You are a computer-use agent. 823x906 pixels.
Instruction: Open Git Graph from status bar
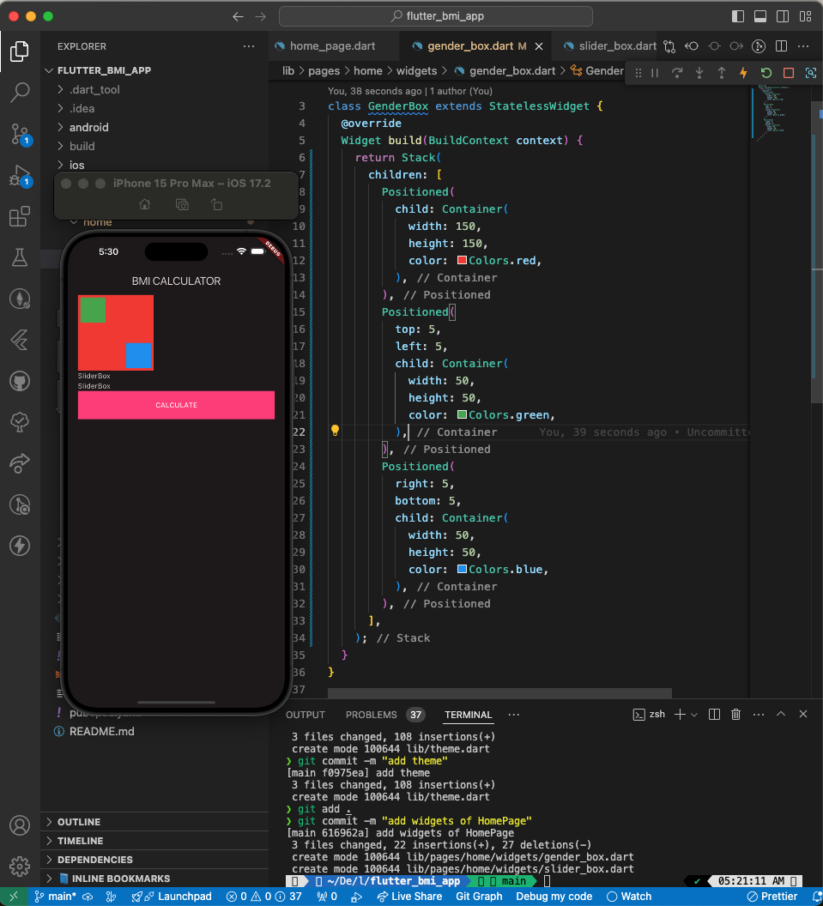pos(479,897)
